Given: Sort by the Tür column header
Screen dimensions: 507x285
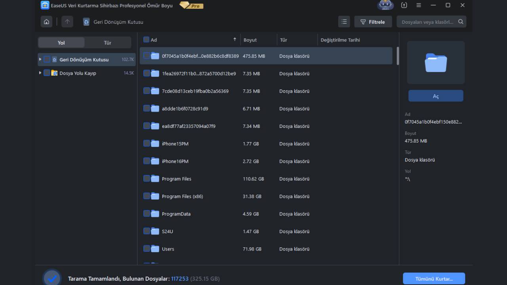Looking at the screenshot, I should pyautogui.click(x=283, y=40).
